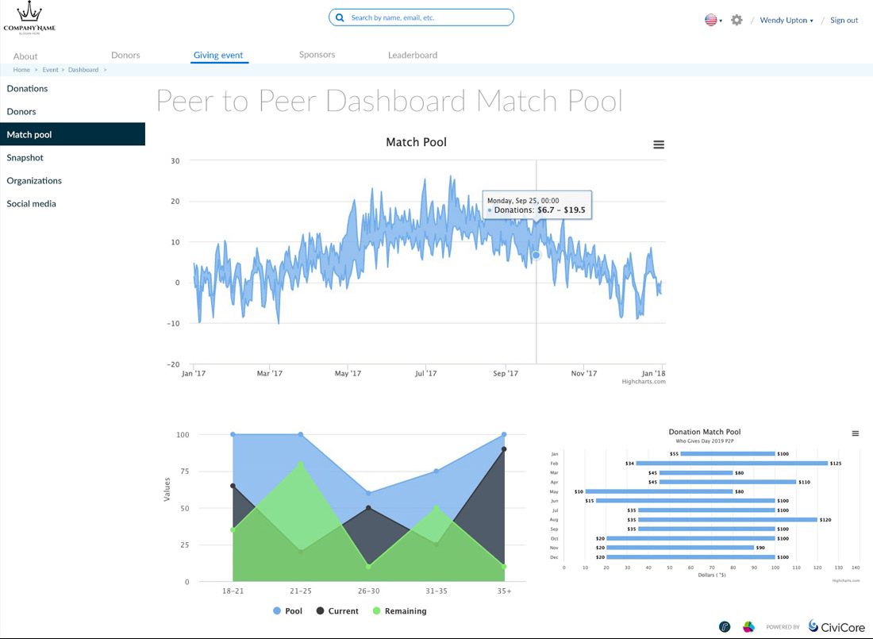The height and width of the screenshot is (639, 873).
Task: Expand the Wendy Upton user dropdown
Action: [786, 21]
